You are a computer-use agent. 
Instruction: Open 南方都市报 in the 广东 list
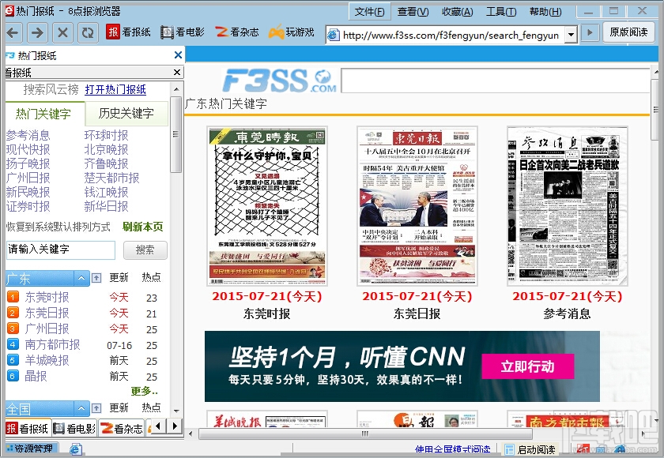click(x=52, y=344)
